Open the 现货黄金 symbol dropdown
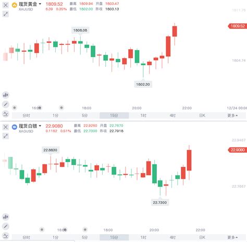Screen dimensions: 247x242 click(40, 4)
